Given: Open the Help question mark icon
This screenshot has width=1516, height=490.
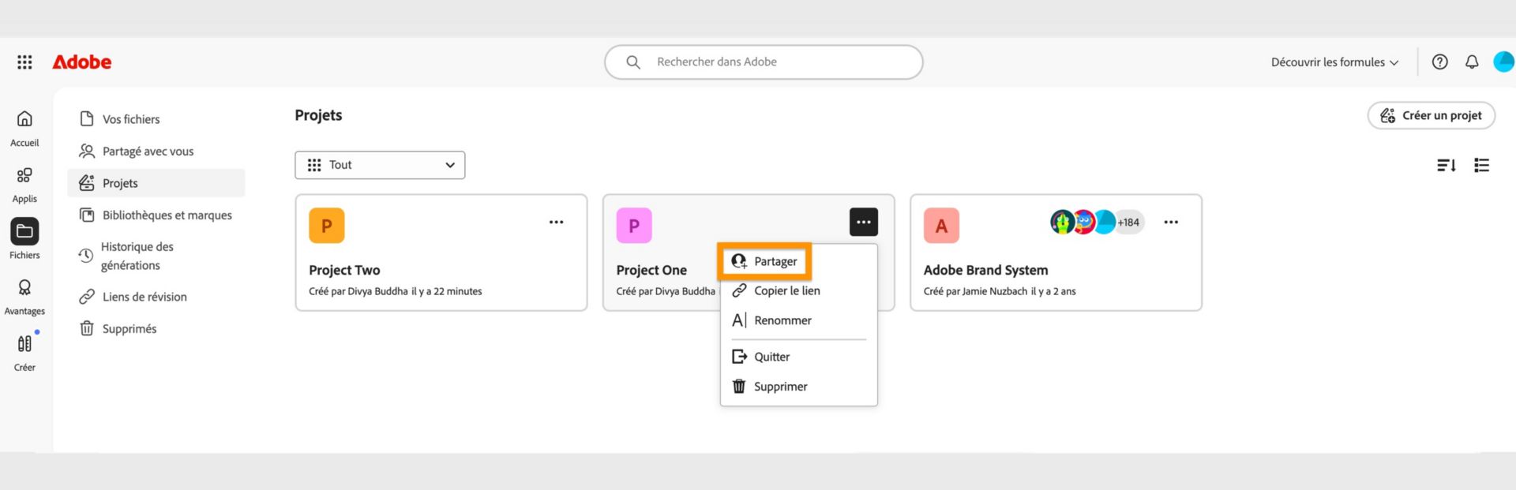Looking at the screenshot, I should click(x=1439, y=62).
